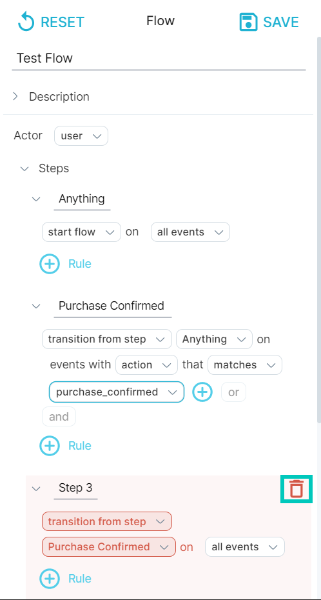Click the 'and' condition button
Viewport: 321px width, 600px height.
(x=59, y=416)
